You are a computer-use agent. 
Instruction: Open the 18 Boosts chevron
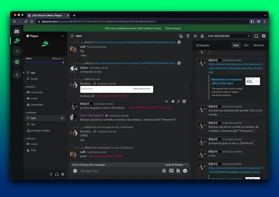(63, 58)
